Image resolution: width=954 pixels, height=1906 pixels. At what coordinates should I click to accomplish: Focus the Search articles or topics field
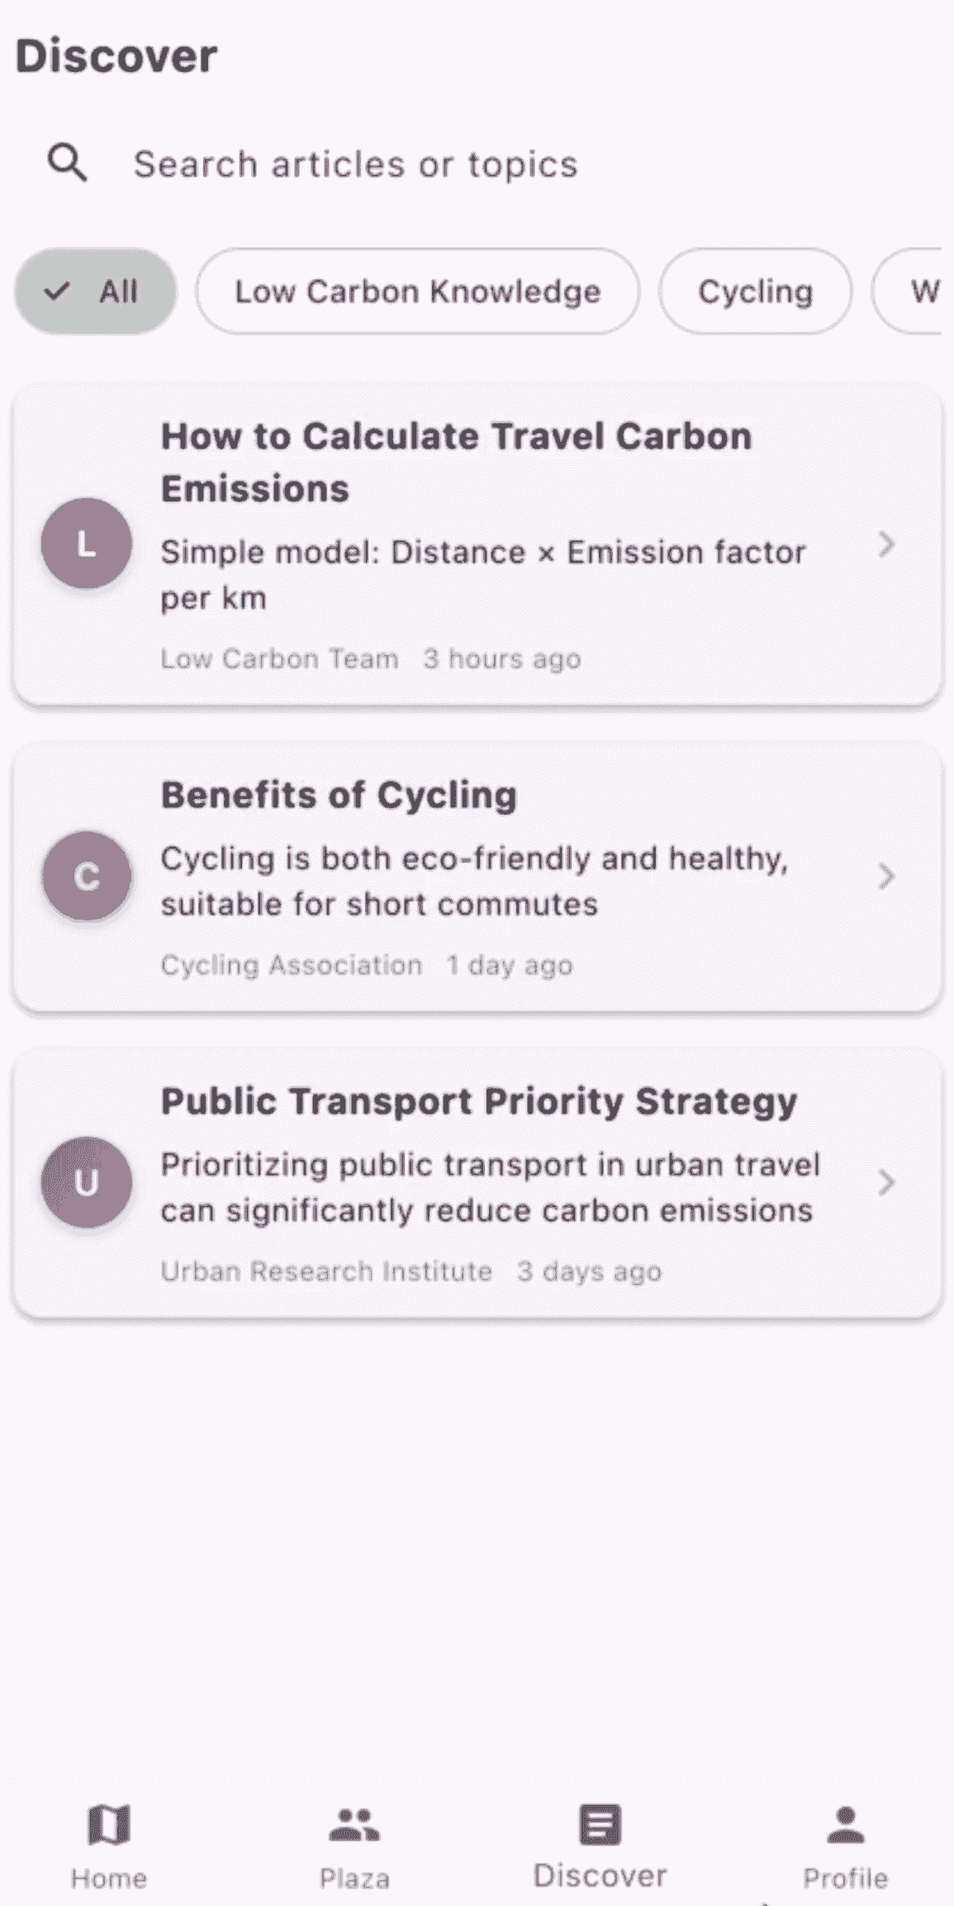(355, 164)
